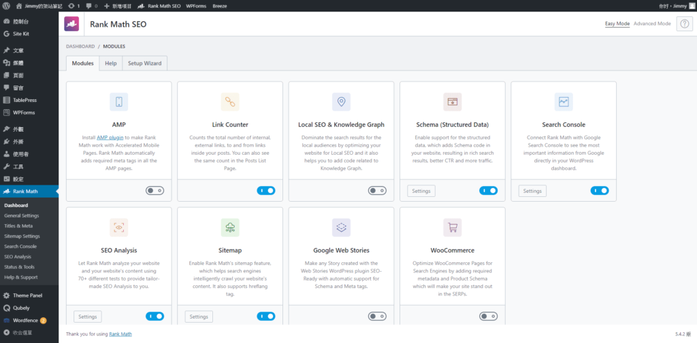The image size is (697, 343).
Task: Open Site Kit in the sidebar
Action: (x=29, y=34)
